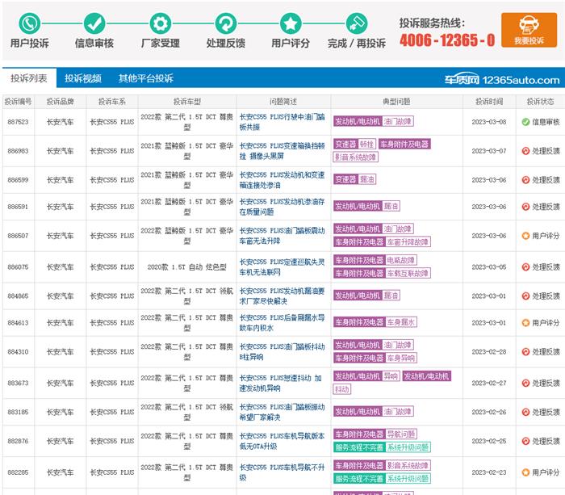Open complaint 长安CS55 PLUS行驶中油门踏板共振
This screenshot has height=495, width=565.
point(282,122)
